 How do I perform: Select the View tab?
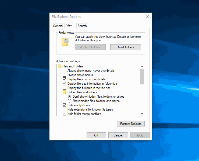(x=70, y=25)
